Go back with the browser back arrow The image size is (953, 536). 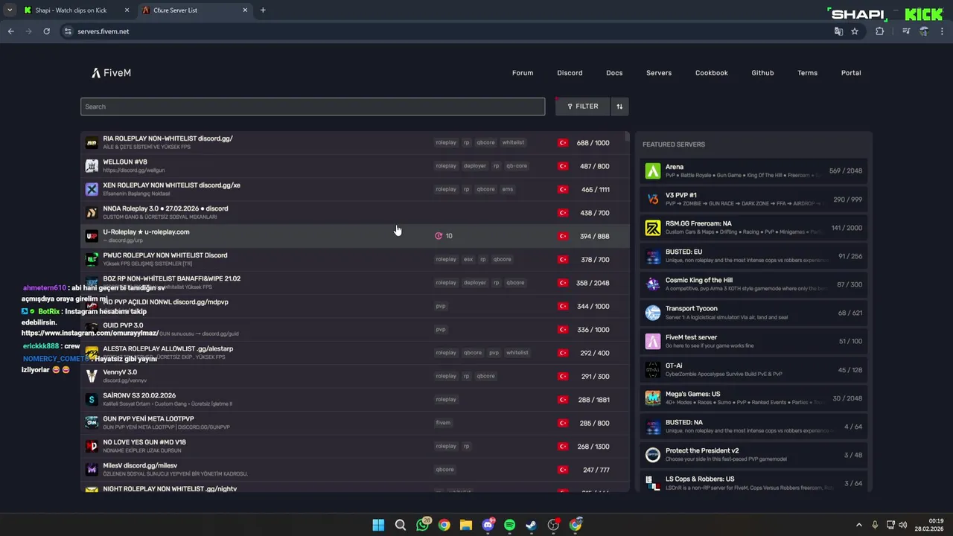(10, 31)
